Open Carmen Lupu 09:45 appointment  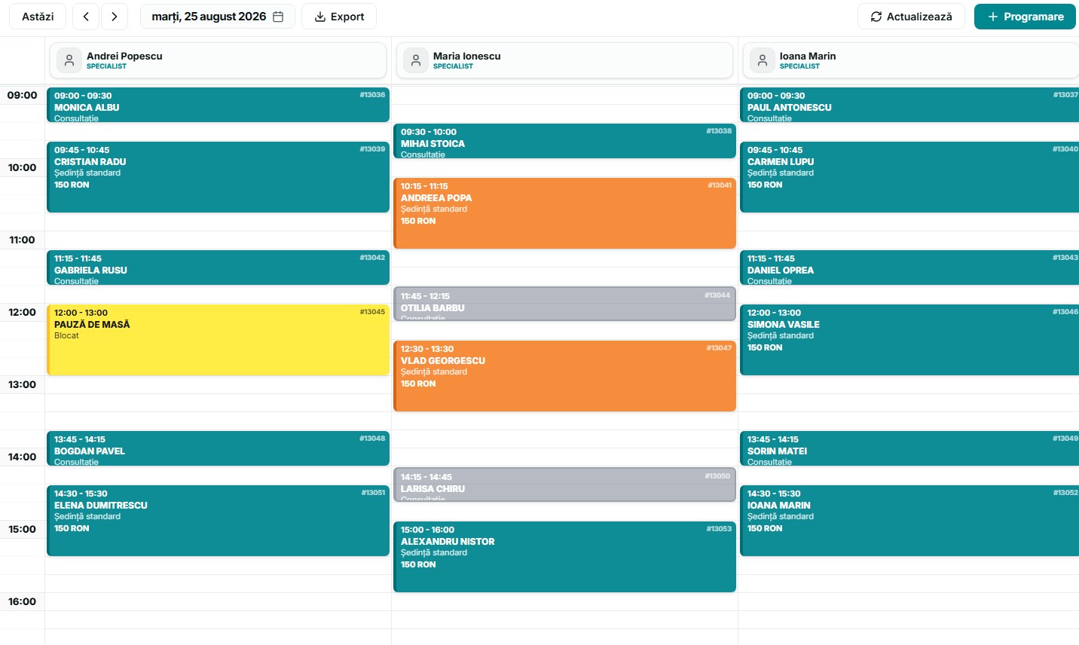tap(909, 177)
